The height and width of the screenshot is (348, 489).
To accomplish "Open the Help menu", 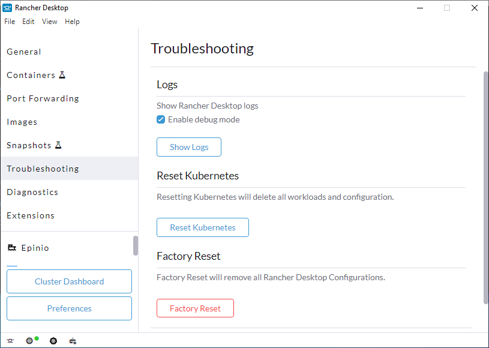I will (72, 22).
